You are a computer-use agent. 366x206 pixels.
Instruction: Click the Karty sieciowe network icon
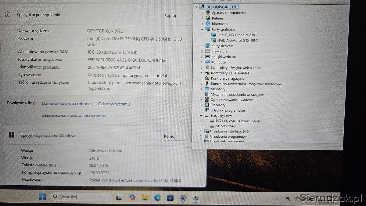(208, 46)
